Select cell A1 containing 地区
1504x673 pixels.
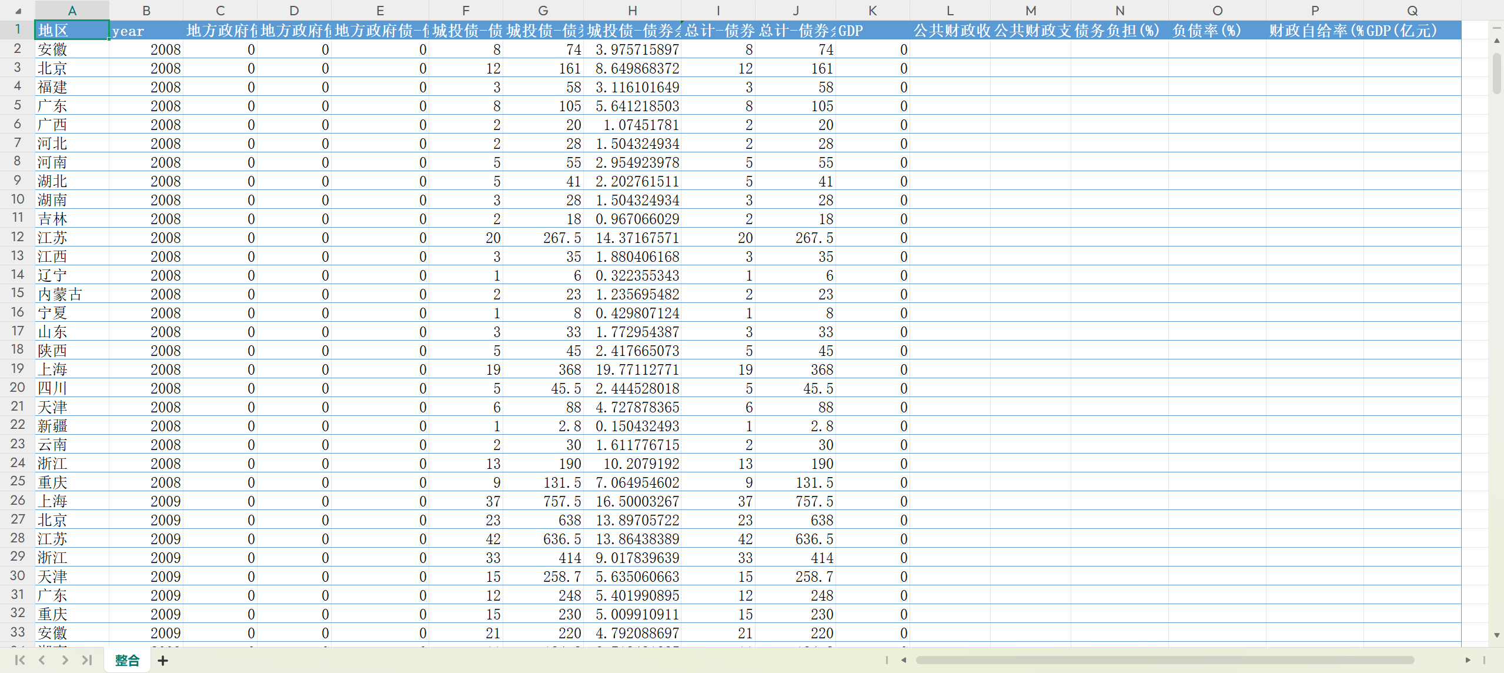click(x=72, y=31)
